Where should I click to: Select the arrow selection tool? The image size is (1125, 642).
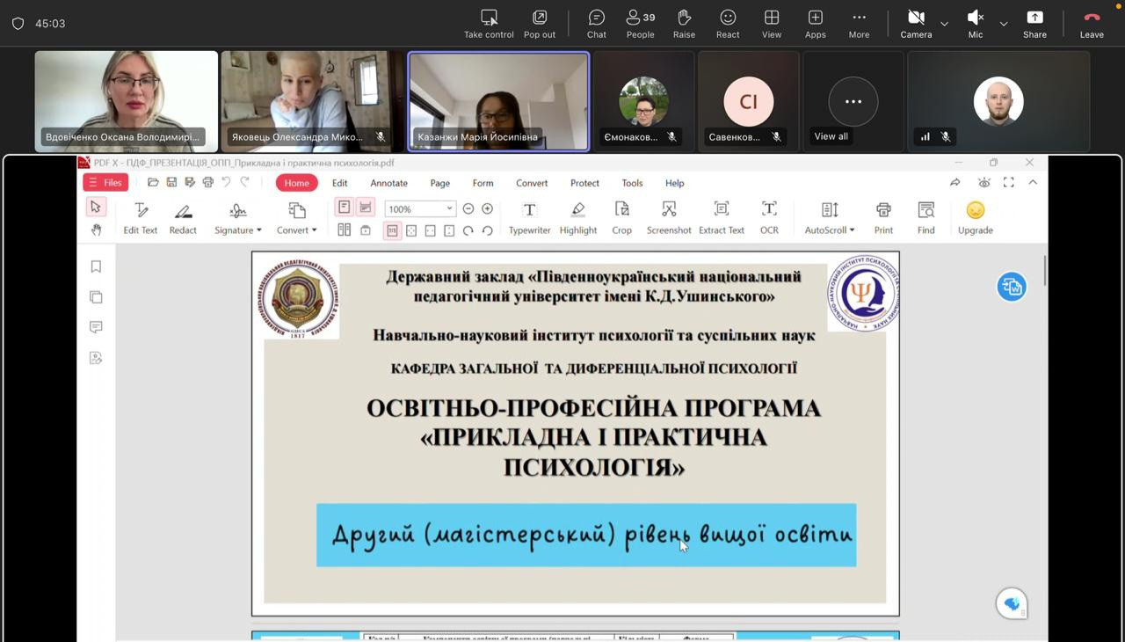coord(96,207)
